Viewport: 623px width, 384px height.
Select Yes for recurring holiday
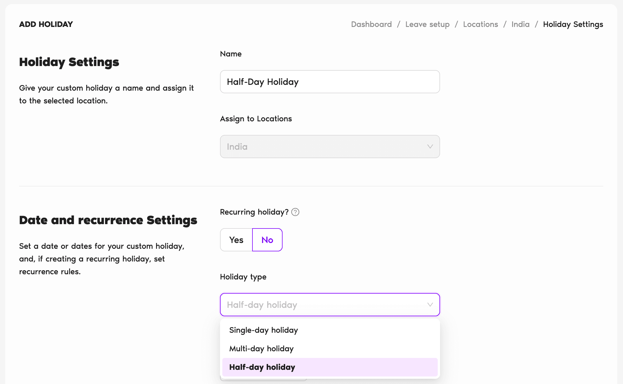[236, 240]
